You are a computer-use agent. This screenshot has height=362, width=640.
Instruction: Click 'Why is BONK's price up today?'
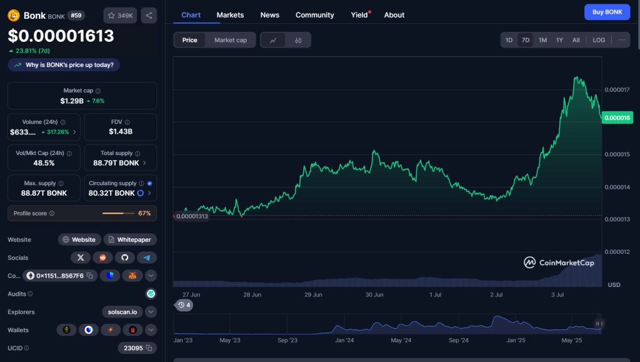64,65
